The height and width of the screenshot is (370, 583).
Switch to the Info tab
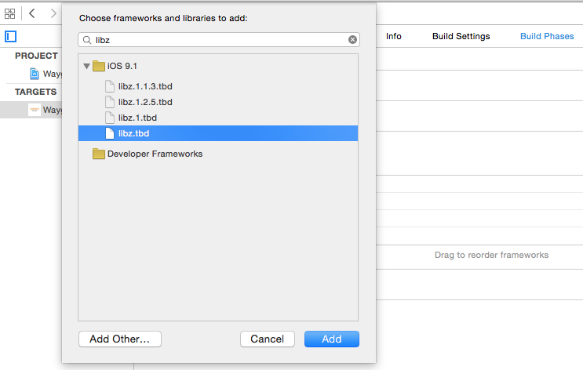pyautogui.click(x=393, y=36)
